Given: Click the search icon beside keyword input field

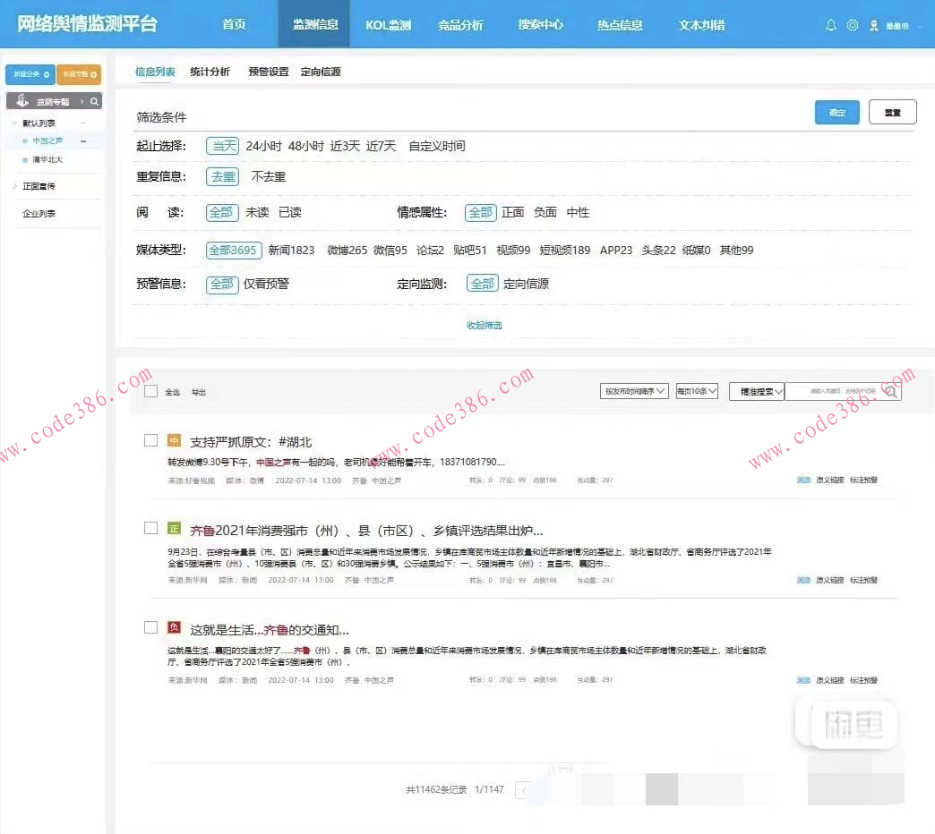Looking at the screenshot, I should 890,391.
